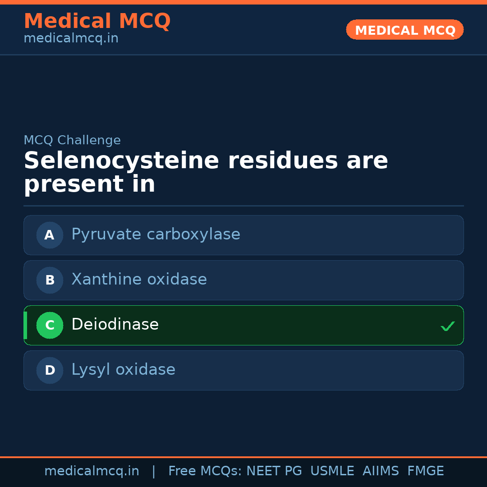Pick the Deiodinase answer text

[x=115, y=325]
